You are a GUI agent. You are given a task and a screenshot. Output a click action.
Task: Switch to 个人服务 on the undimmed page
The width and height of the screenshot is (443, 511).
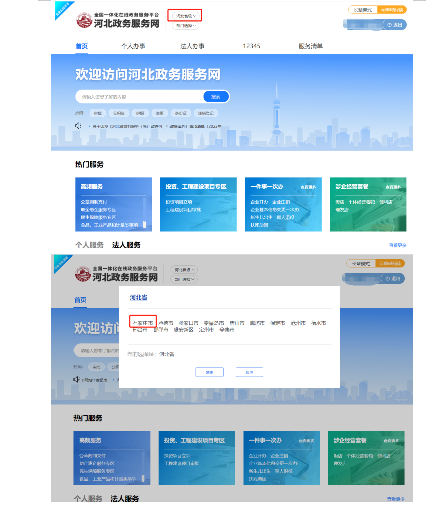coord(89,245)
